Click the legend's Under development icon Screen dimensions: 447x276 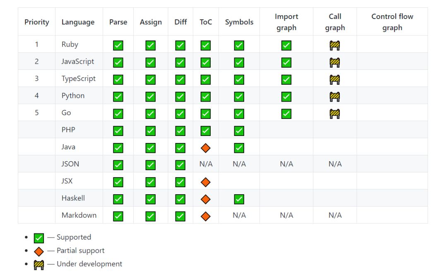pyautogui.click(x=39, y=265)
